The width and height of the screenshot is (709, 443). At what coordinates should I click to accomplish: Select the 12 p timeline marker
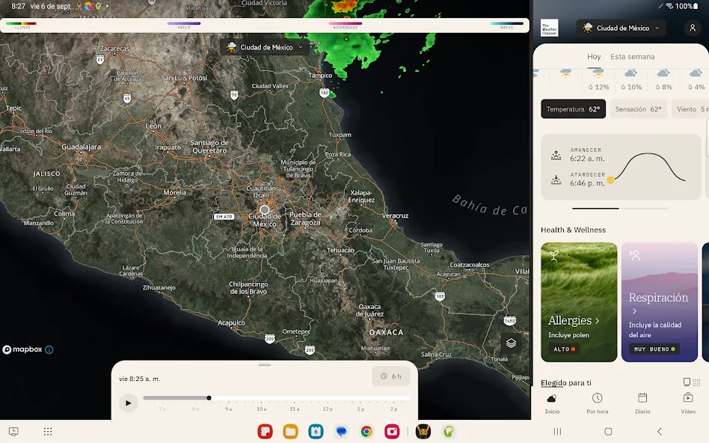(328, 409)
